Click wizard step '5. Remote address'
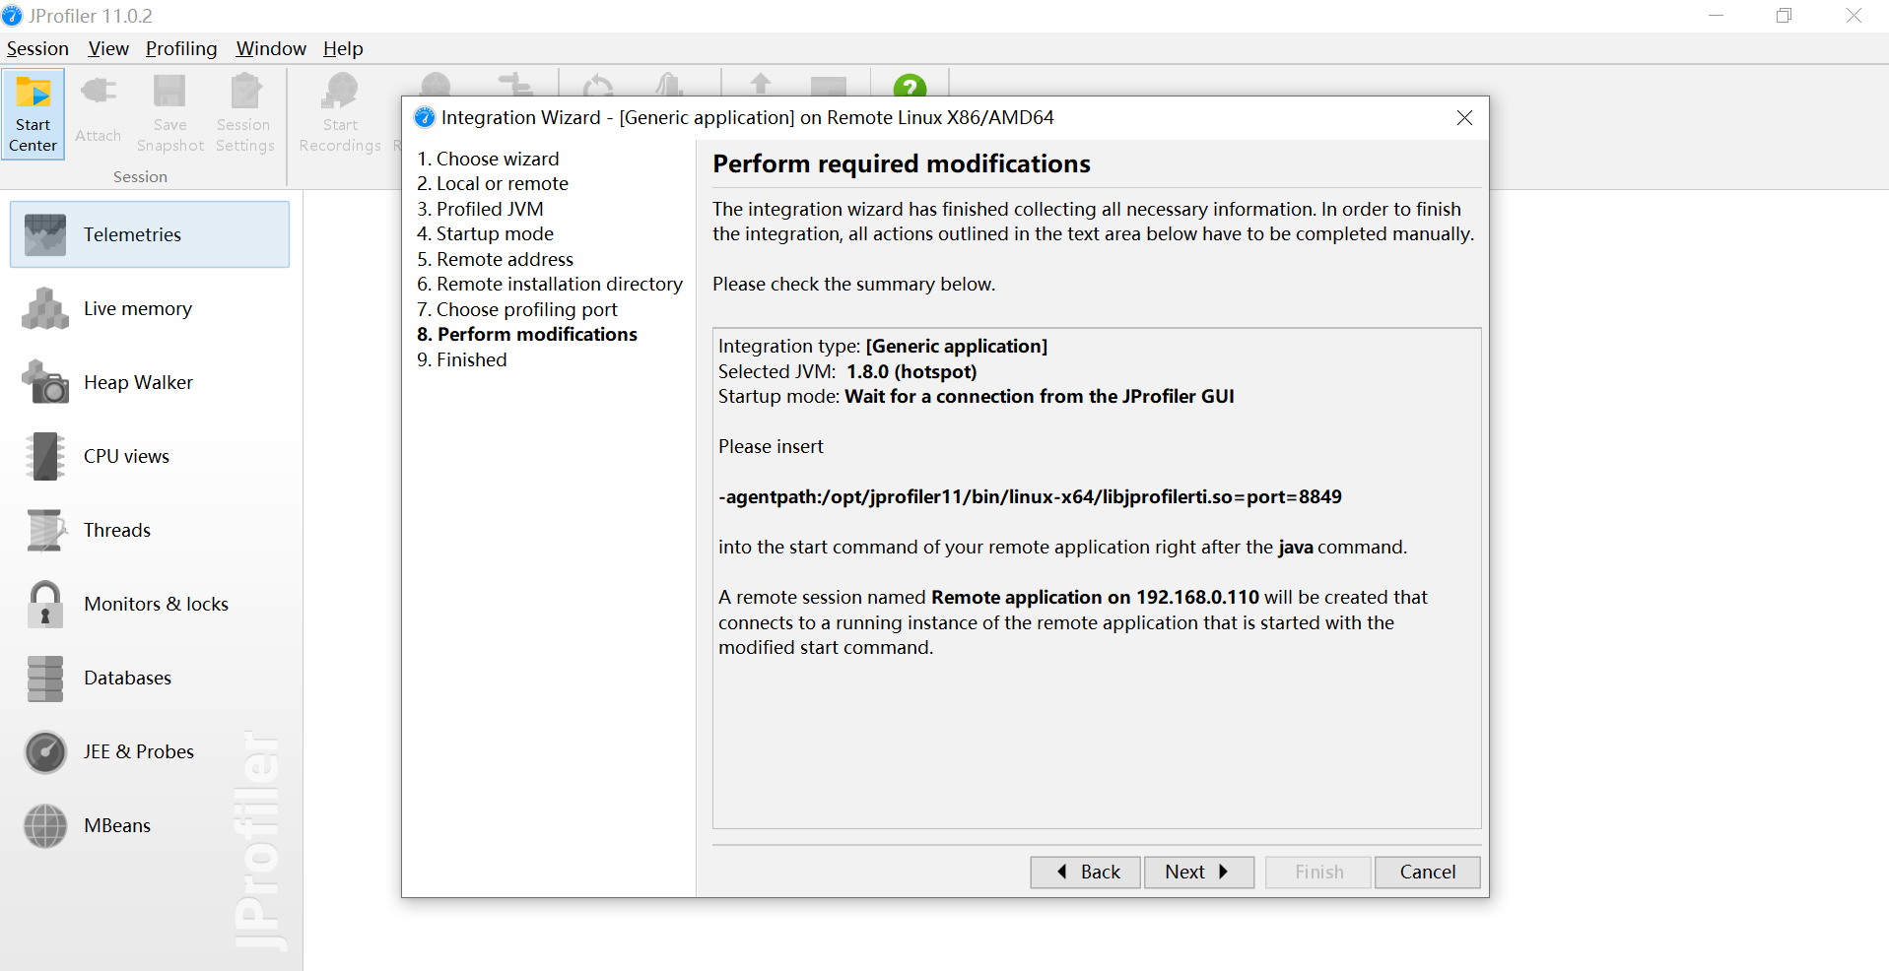 [x=495, y=259]
